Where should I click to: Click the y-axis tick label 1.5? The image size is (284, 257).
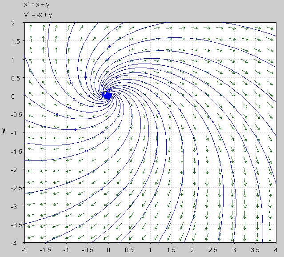pos(16,41)
